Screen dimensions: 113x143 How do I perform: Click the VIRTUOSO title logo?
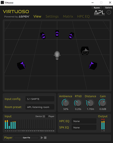click(16, 12)
